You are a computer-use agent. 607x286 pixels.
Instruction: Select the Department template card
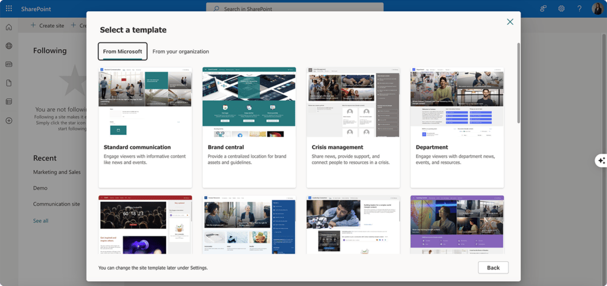[x=457, y=128]
